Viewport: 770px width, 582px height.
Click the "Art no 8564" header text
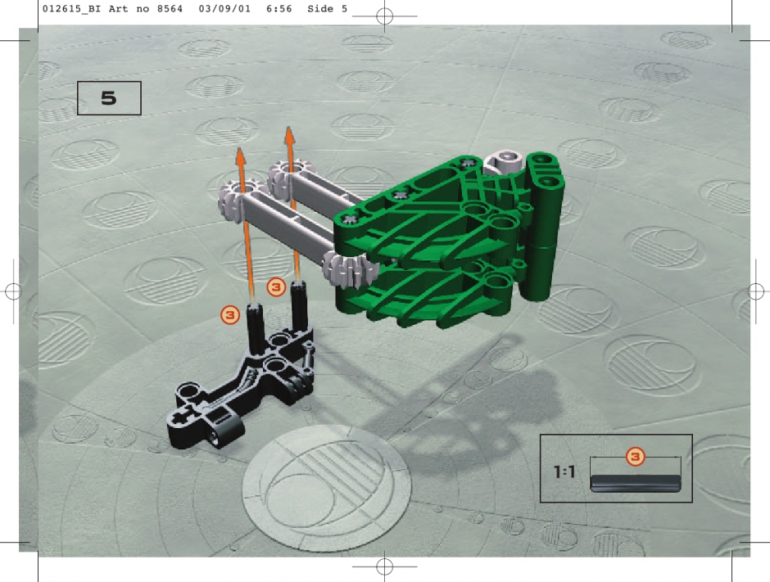[x=145, y=9]
